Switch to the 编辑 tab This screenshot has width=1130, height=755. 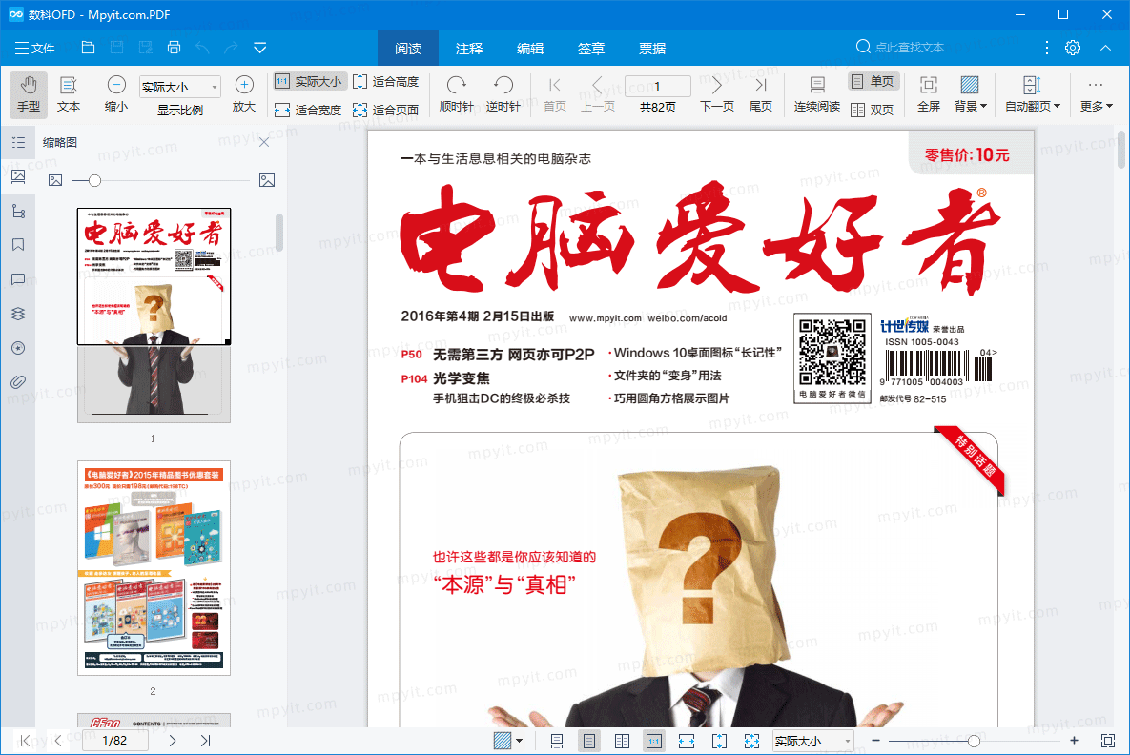pyautogui.click(x=530, y=49)
